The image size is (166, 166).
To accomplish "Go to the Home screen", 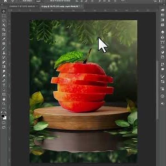I will pyautogui.click(x=6, y=1).
